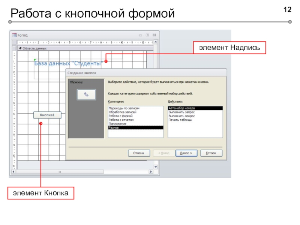Click Form1 vertical scrollbar down arrow
Screen dimensions: 300x225
(x=156, y=167)
